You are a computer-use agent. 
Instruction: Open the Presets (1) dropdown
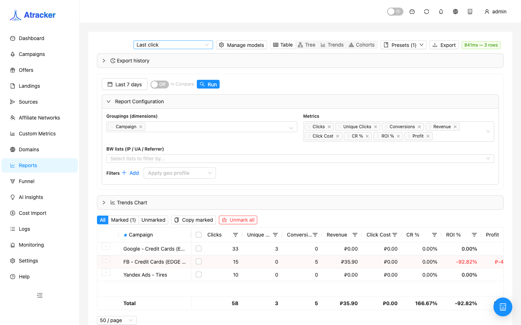click(403, 45)
